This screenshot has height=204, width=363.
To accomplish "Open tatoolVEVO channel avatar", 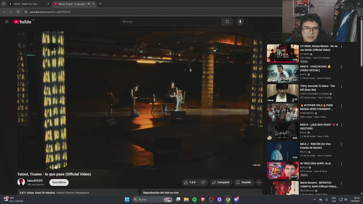I will (x=21, y=182).
